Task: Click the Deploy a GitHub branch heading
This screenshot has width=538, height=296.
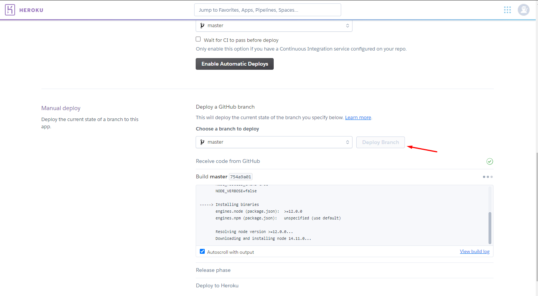Action: click(225, 107)
